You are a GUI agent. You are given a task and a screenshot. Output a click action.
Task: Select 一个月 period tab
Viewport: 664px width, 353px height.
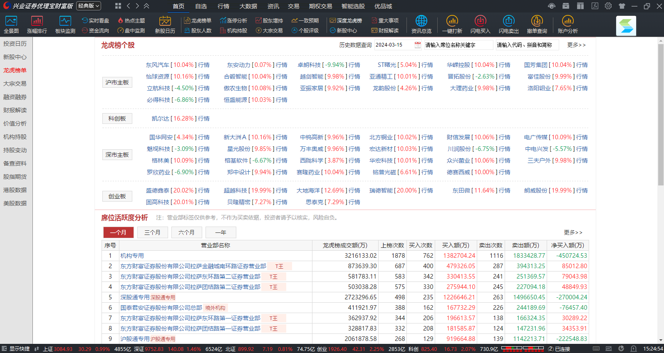(x=118, y=232)
